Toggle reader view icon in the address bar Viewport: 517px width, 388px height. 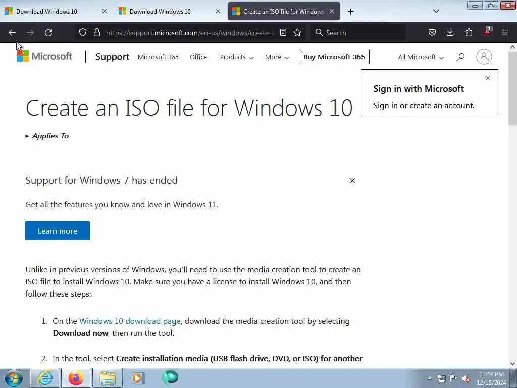tap(283, 33)
